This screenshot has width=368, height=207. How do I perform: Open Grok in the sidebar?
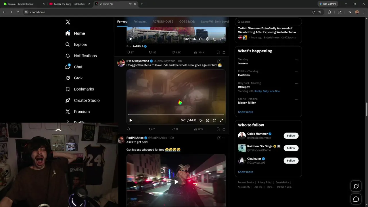point(74,78)
